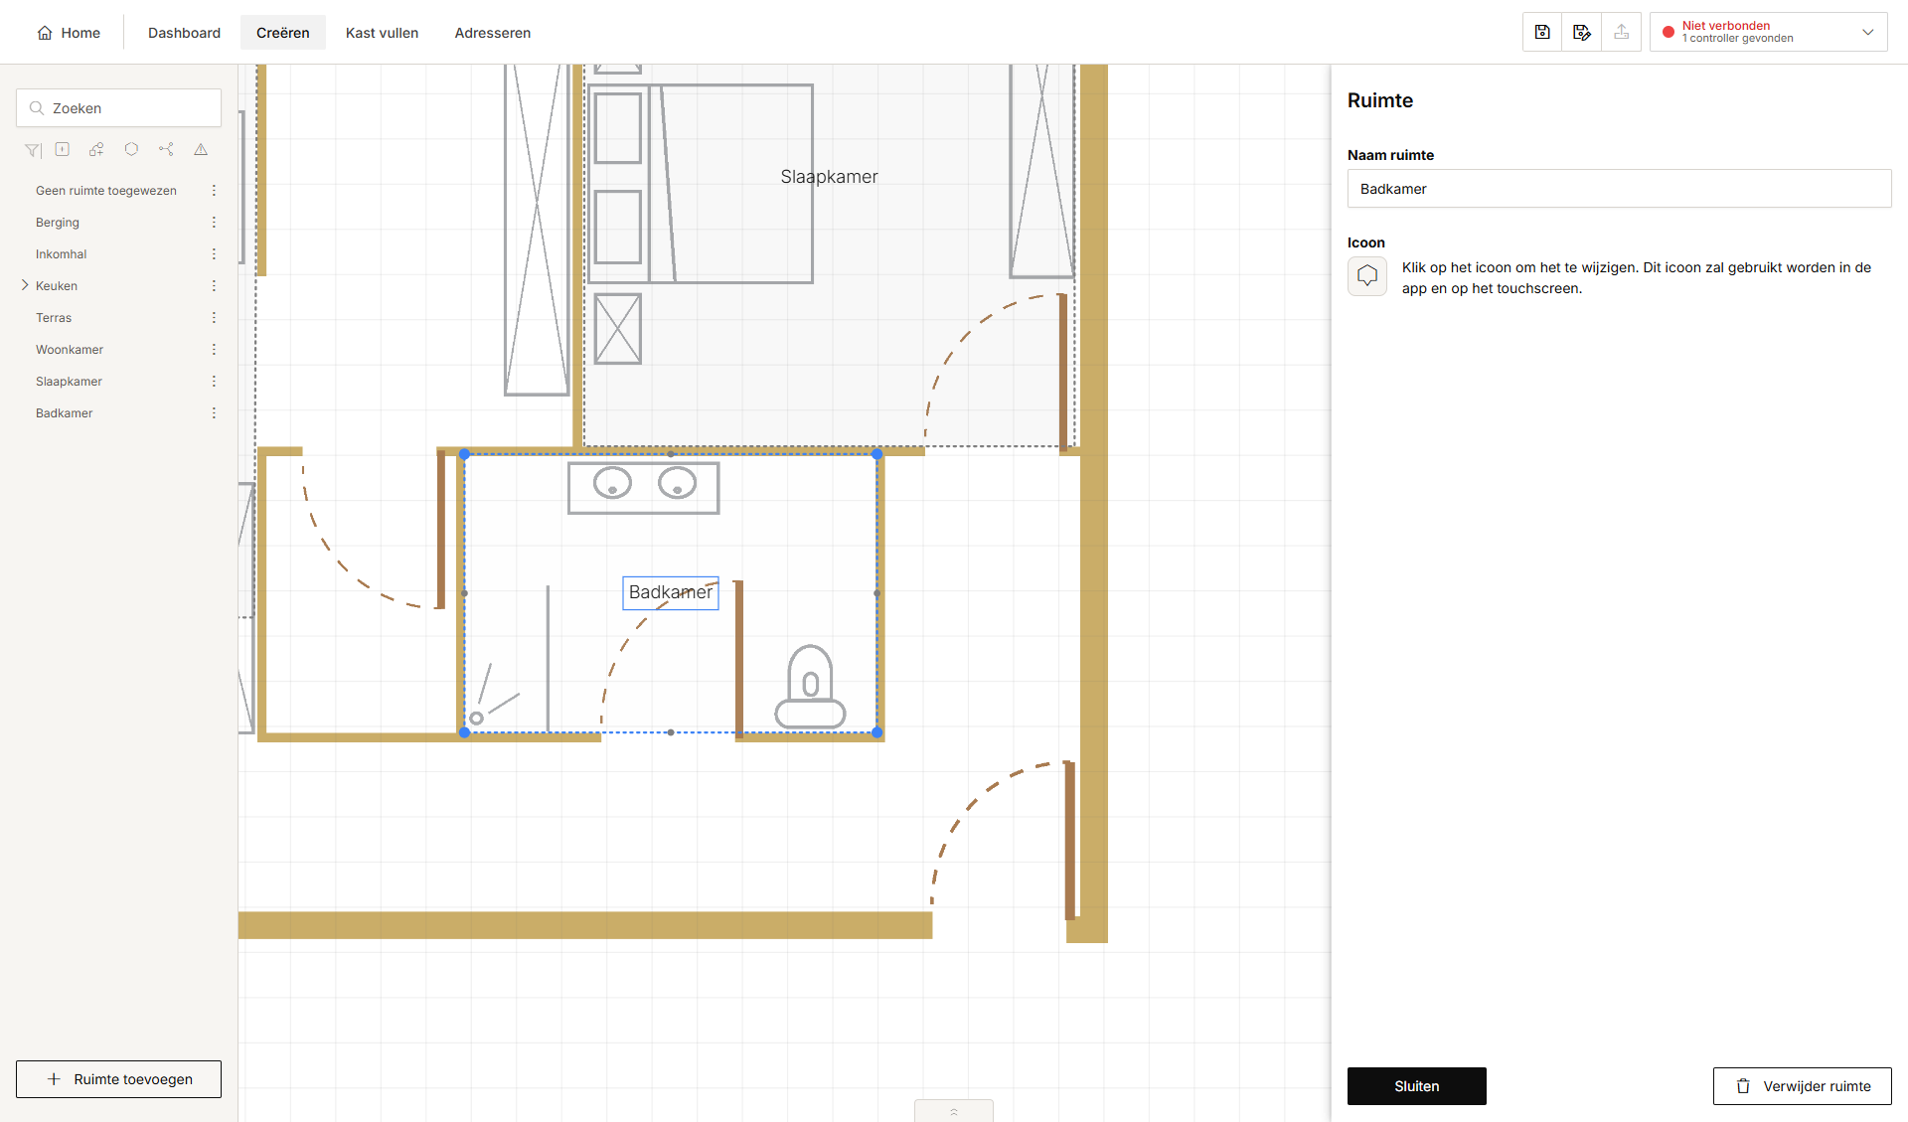The height and width of the screenshot is (1122, 1908).
Task: Go to Home
Action: 69,33
